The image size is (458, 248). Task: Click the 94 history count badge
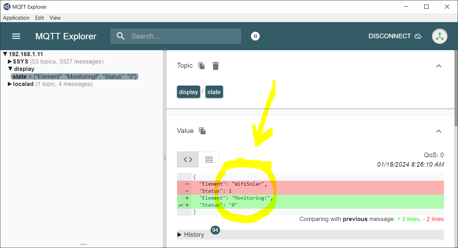pyautogui.click(x=215, y=230)
